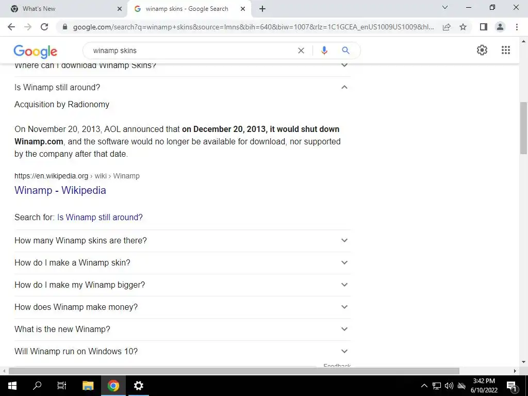
Task: Open the notification center icon
Action: pos(511,386)
